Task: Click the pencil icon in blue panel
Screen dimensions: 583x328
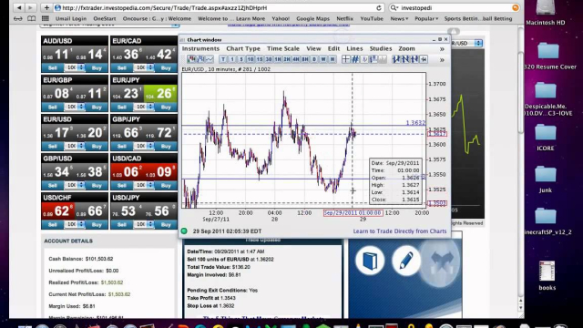Action: coord(406,261)
